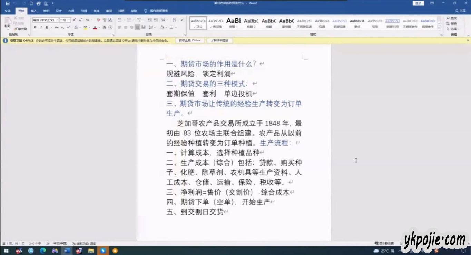Open the 插入 (Insert) ribbon tab

tap(33, 11)
